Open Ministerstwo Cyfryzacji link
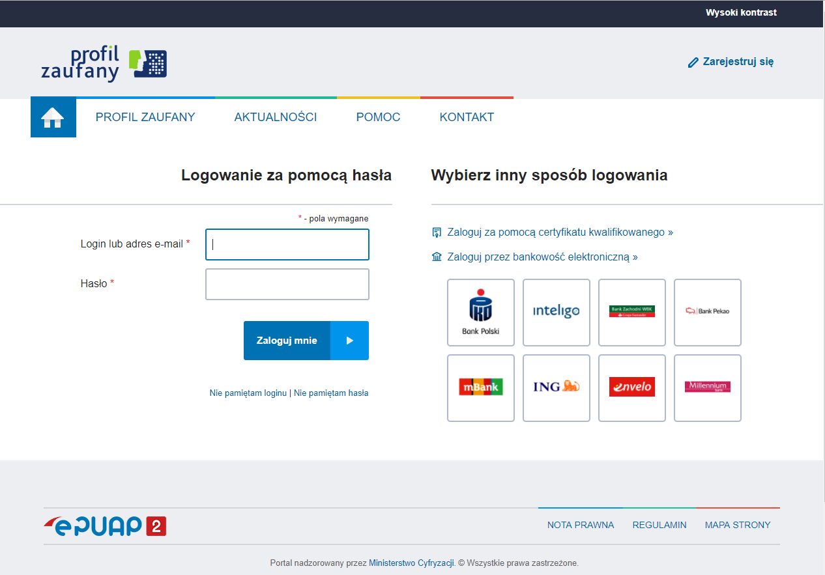The width and height of the screenshot is (825, 575). tap(411, 563)
